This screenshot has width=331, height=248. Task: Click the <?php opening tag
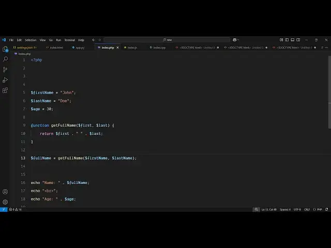(x=37, y=60)
